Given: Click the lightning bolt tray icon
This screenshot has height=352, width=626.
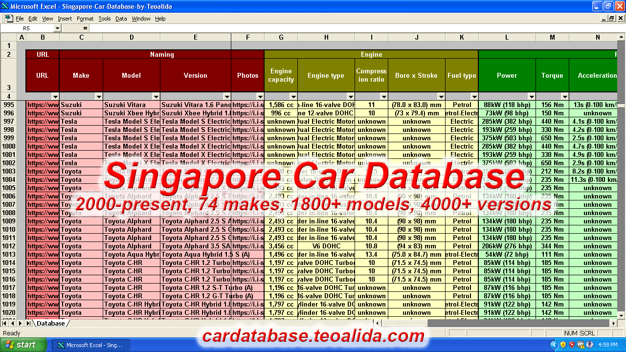Looking at the screenshot, I should (x=589, y=345).
